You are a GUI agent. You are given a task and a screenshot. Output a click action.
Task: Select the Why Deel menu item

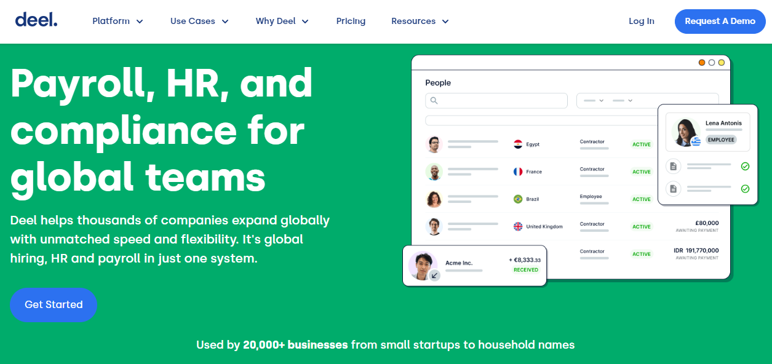pos(282,21)
